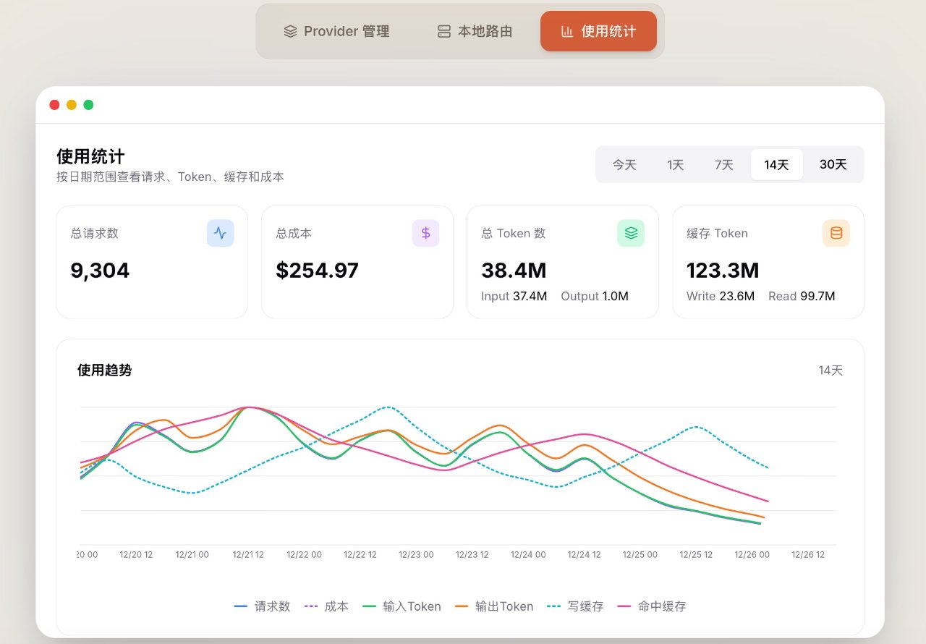Click the 123.3M cache token value
Viewport: 926px width, 644px height.
(723, 271)
